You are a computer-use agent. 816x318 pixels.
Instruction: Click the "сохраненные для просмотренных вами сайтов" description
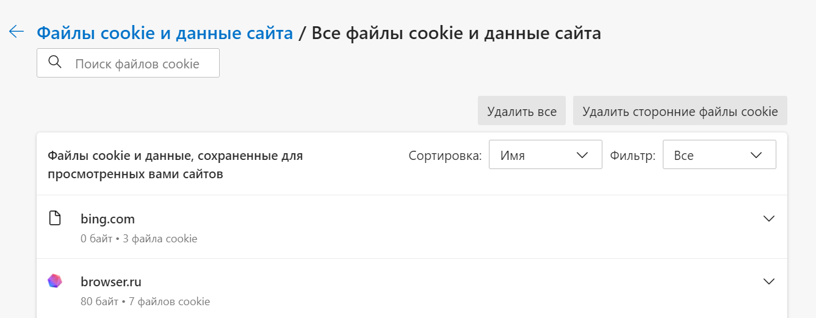pos(175,165)
